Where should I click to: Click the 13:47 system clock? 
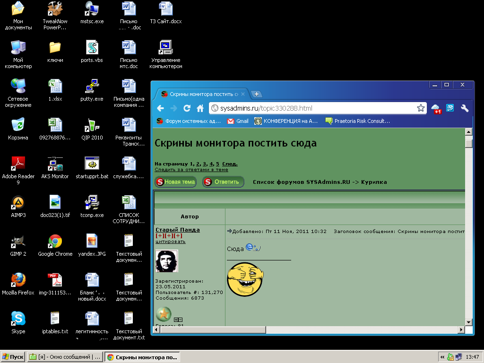click(x=472, y=357)
